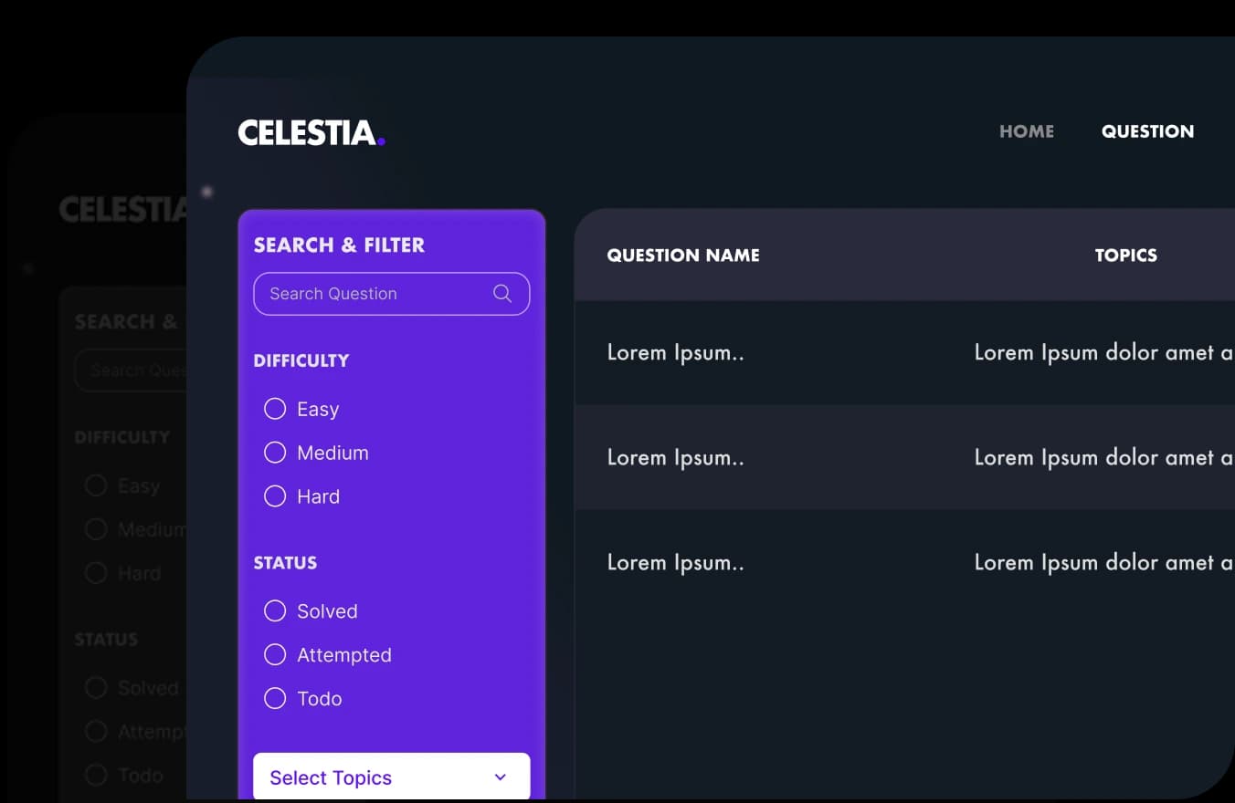The height and width of the screenshot is (803, 1235).
Task: Select the Attempted status option
Action: click(x=275, y=655)
